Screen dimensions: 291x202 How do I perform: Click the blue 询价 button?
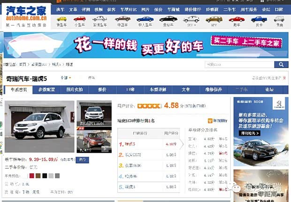pyautogui.click(x=83, y=160)
